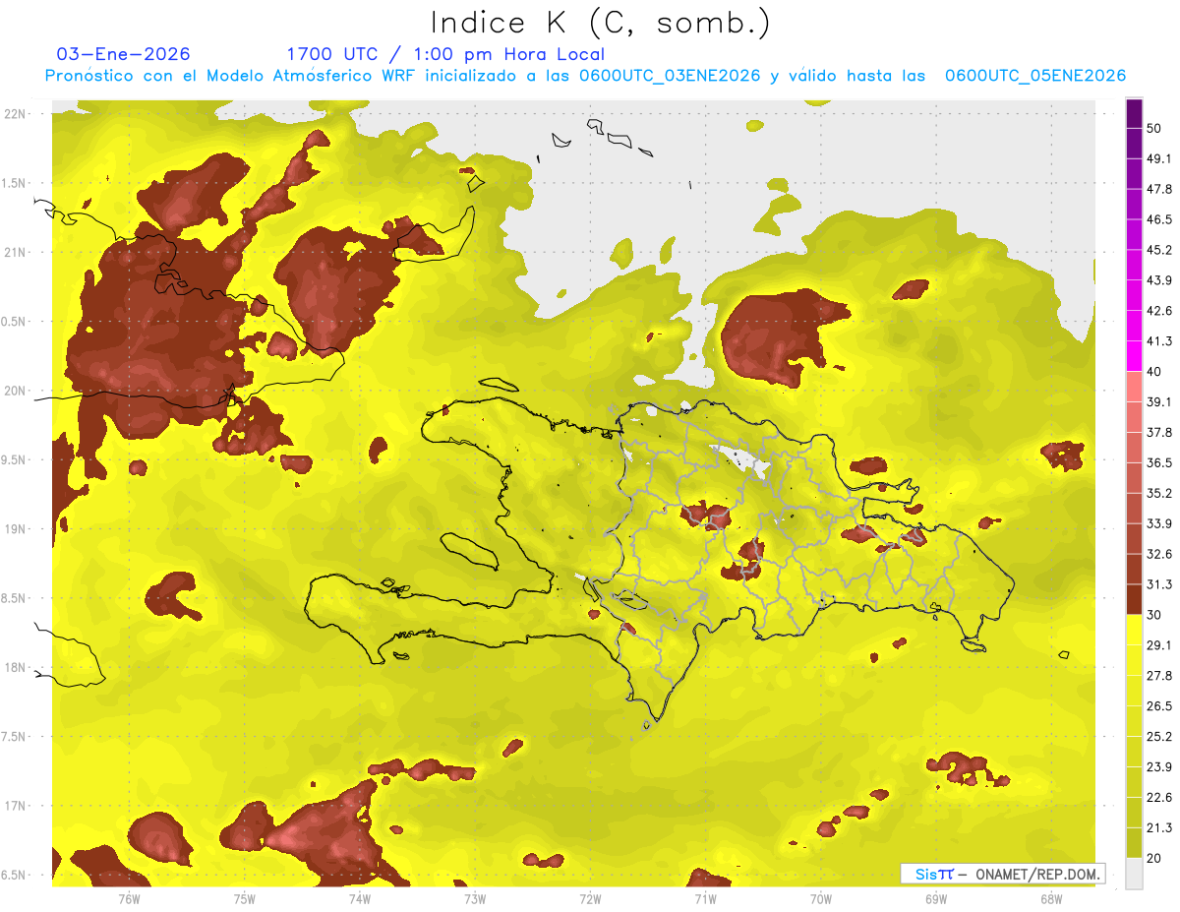
Task: Click the 22N latitude label
Action: click(x=15, y=114)
